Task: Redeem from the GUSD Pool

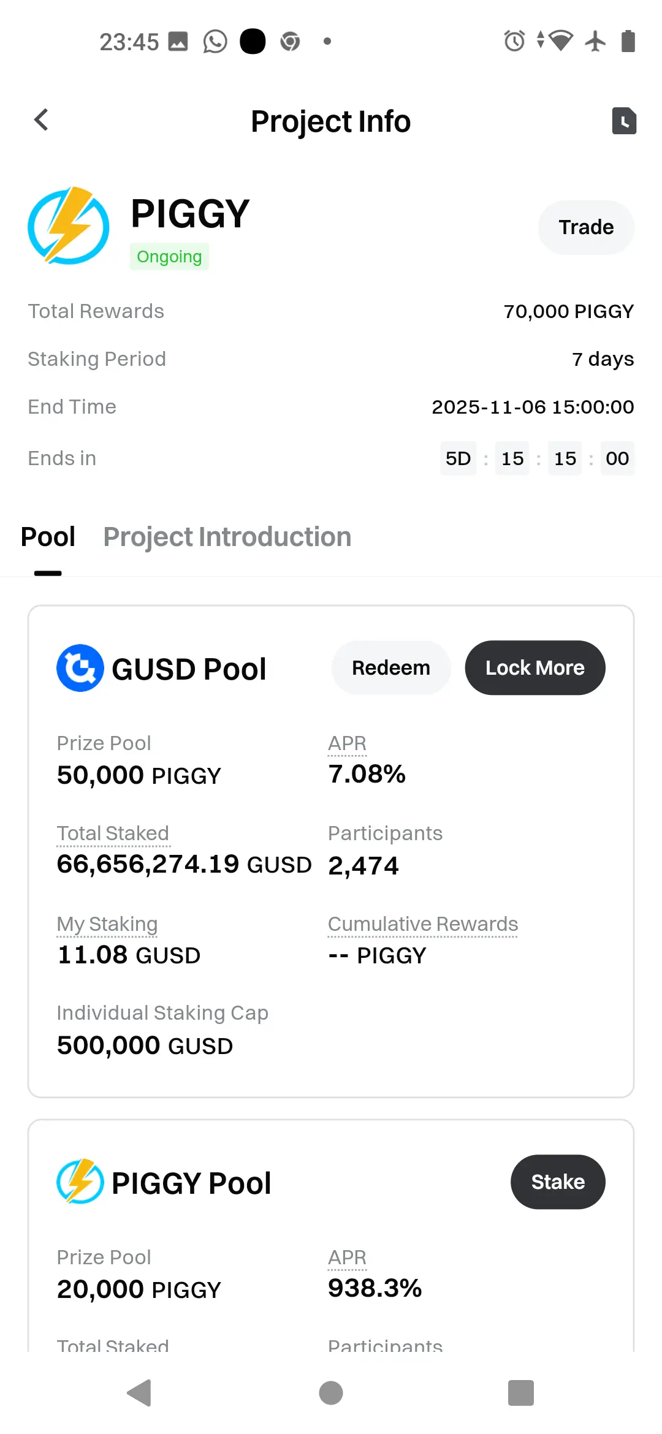Action: (391, 668)
